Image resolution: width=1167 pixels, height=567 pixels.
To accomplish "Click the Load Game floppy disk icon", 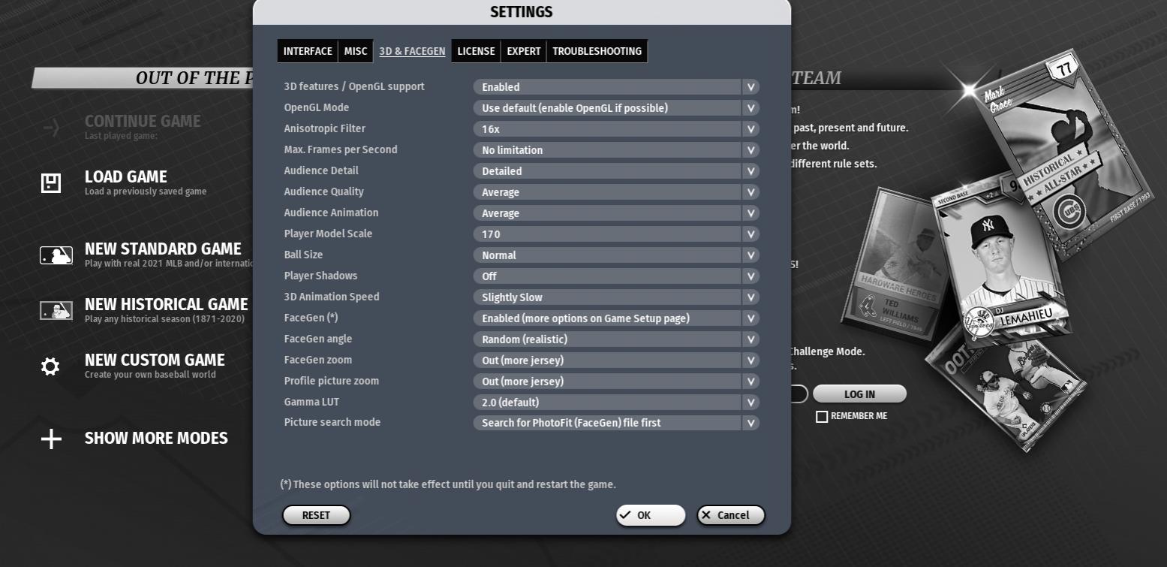I will click(x=50, y=182).
